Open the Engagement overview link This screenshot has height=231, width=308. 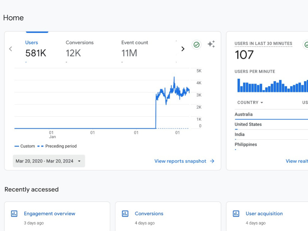[x=50, y=213]
